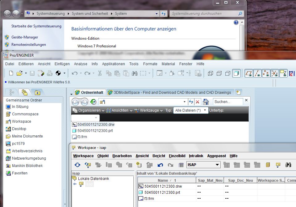Expand the isap node under Lokale Datenbank
Image resolution: width=296 pixels, height=207 pixels.
pos(75,184)
